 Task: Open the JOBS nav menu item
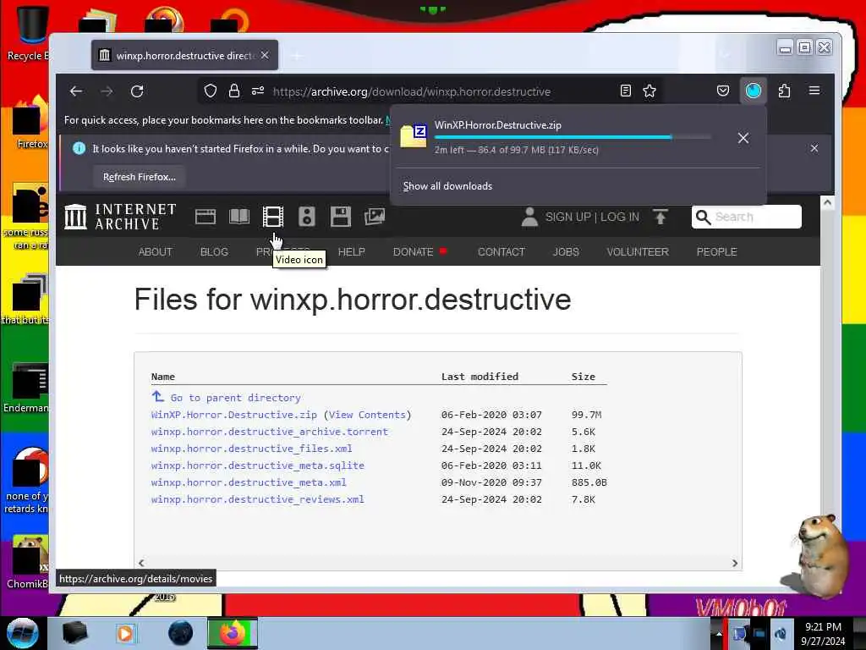click(x=566, y=252)
